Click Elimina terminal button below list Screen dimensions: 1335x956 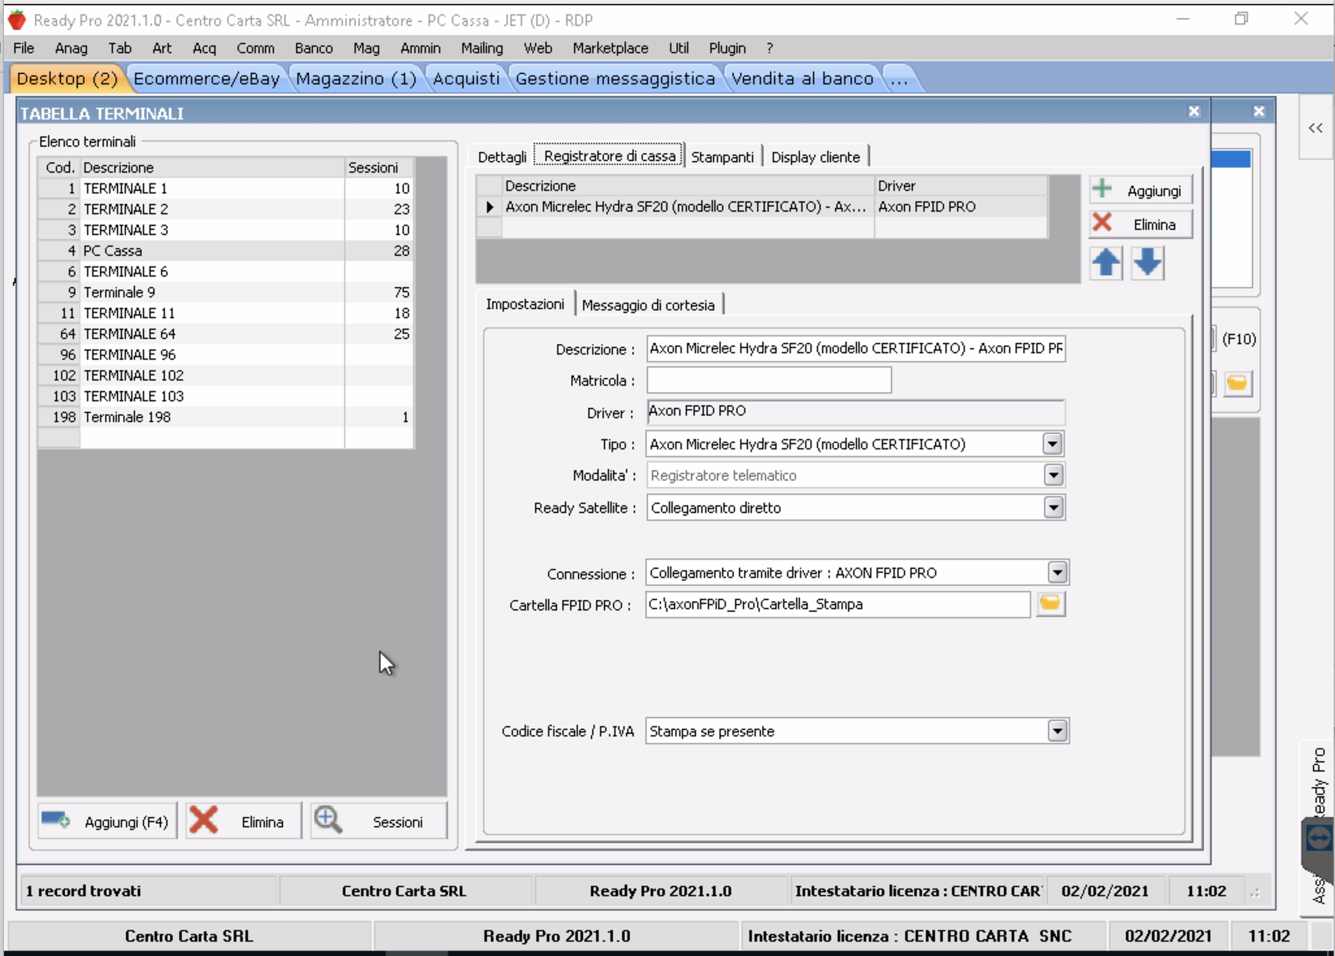click(243, 822)
